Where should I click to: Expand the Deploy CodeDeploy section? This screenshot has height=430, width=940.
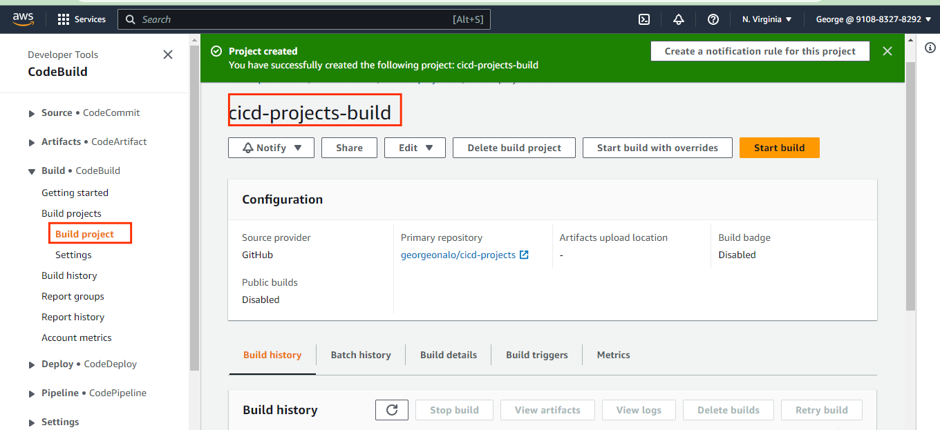31,364
